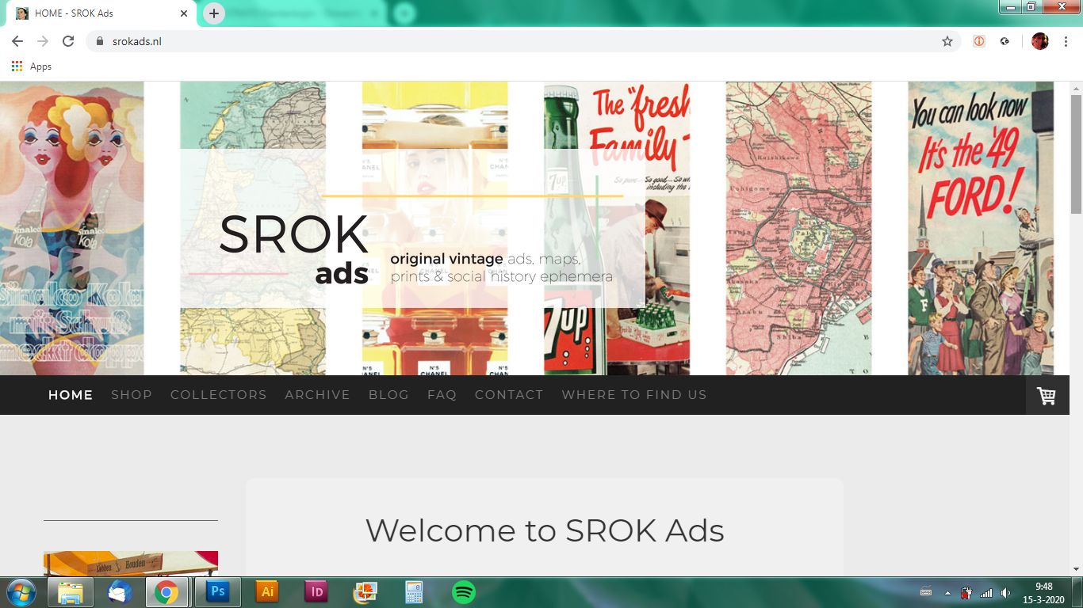Go to the HOME menu item
The height and width of the screenshot is (608, 1083).
pos(71,395)
